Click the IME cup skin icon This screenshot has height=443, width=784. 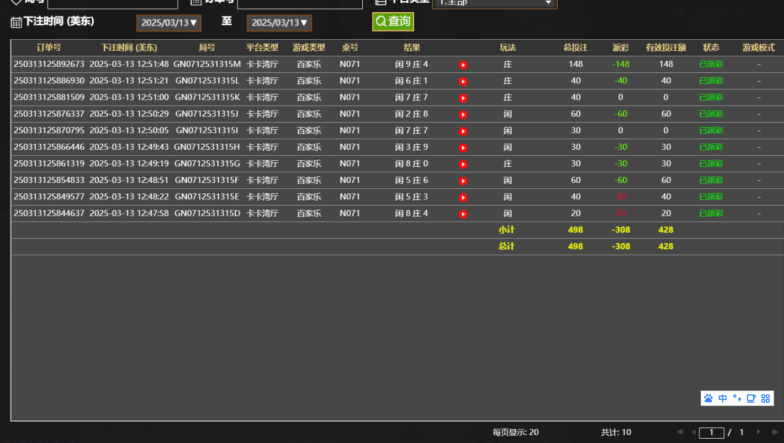pos(751,398)
